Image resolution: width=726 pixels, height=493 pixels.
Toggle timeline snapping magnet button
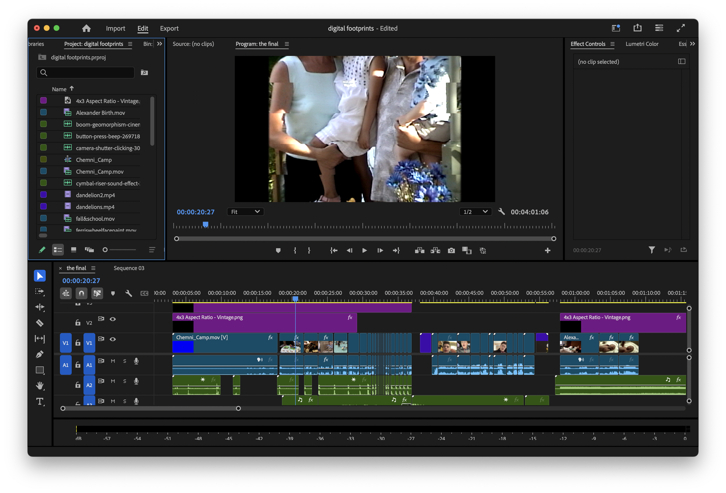pyautogui.click(x=81, y=293)
